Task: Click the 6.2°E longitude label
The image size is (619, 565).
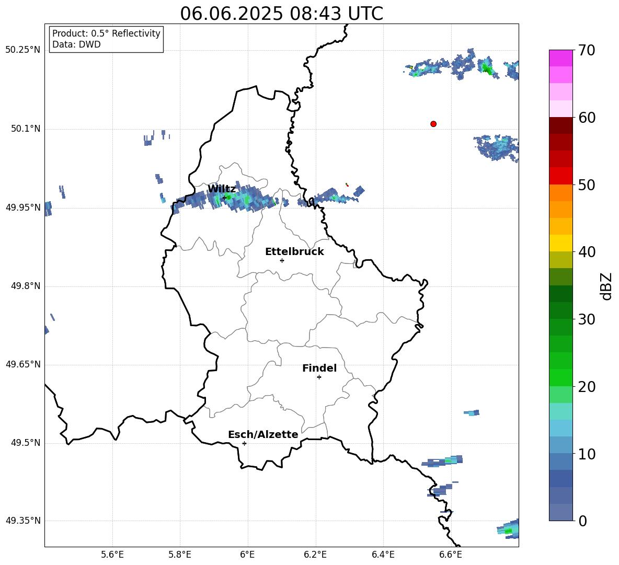Action: (315, 555)
